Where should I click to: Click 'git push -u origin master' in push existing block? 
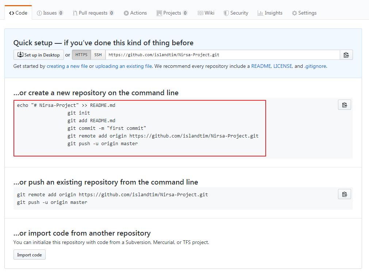tap(52, 202)
